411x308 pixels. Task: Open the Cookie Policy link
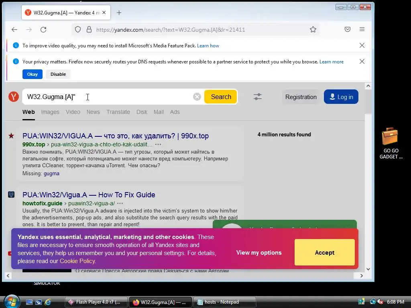point(77,261)
